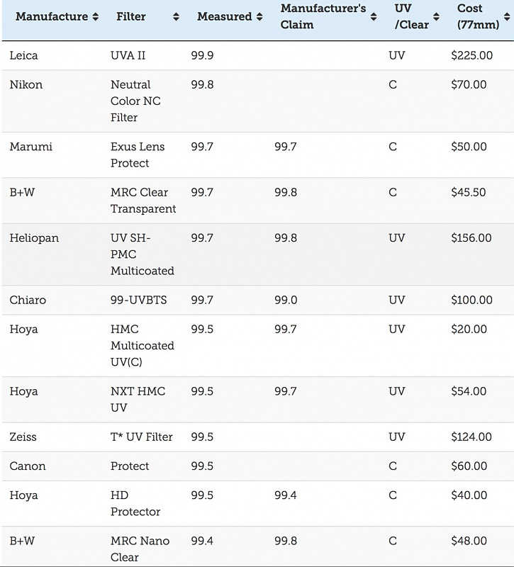This screenshot has width=514, height=567.
Task: Click the $156.00 cost cell
Action: [471, 238]
